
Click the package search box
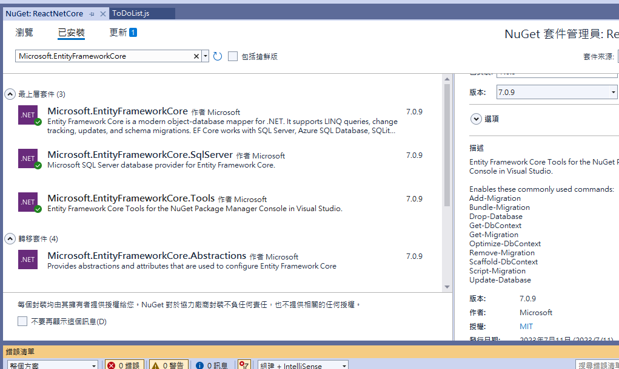pyautogui.click(x=105, y=56)
